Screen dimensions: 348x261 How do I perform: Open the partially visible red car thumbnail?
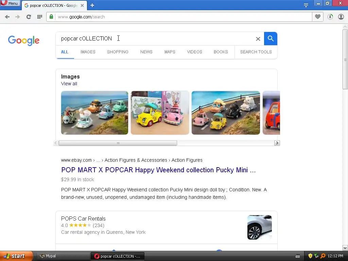pyautogui.click(x=271, y=113)
